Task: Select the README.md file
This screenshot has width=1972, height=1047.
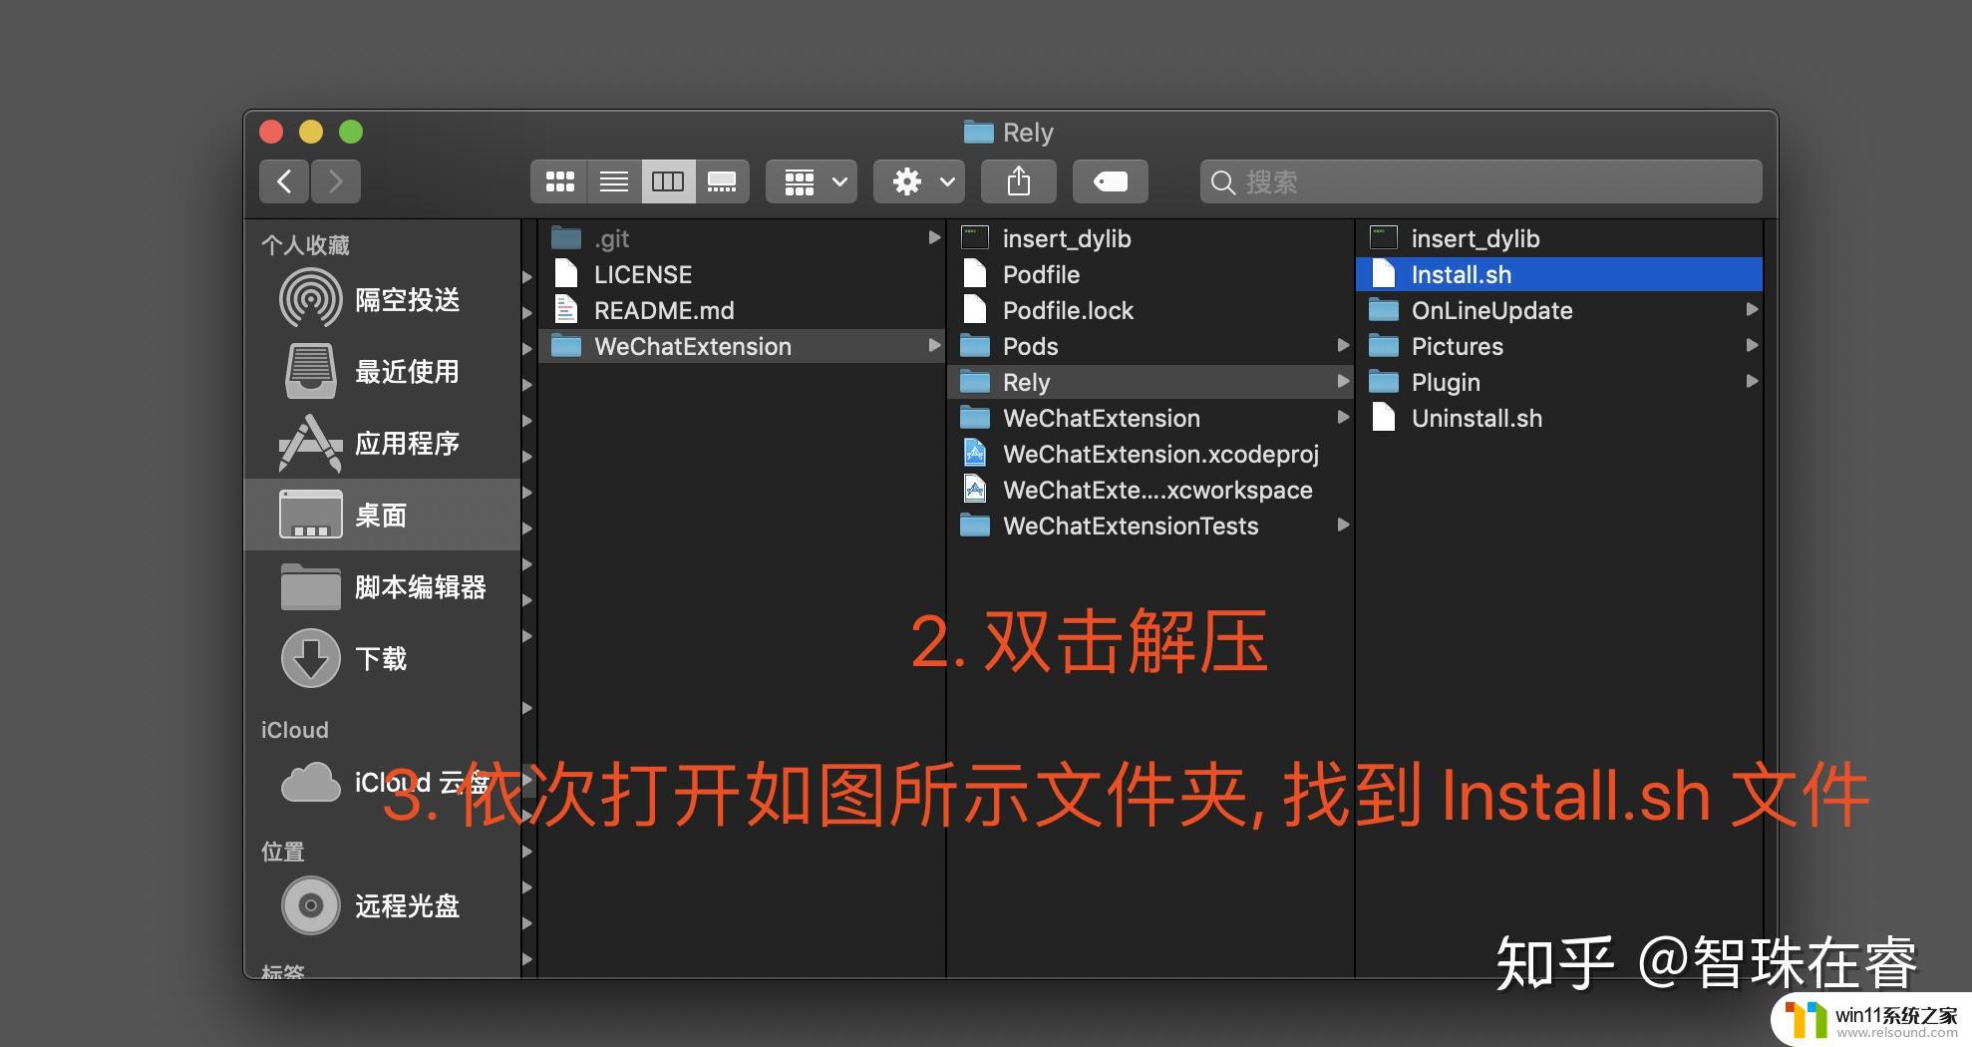Action: [x=742, y=310]
